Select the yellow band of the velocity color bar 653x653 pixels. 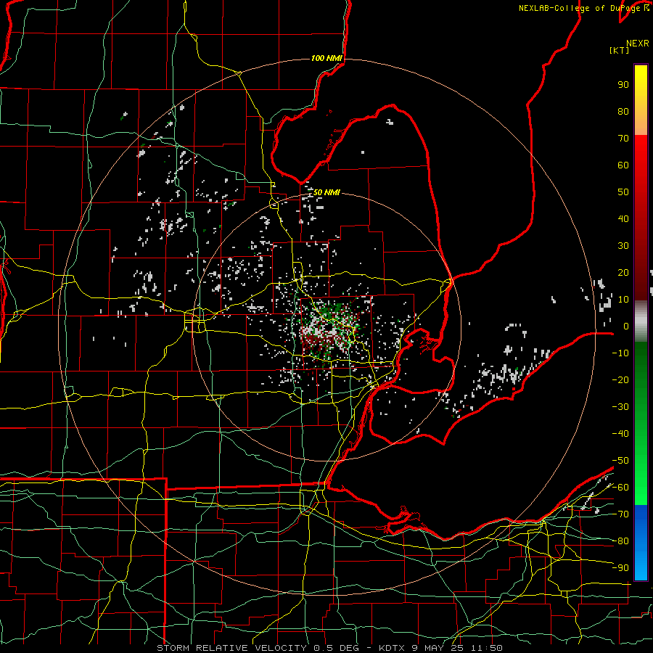click(641, 100)
